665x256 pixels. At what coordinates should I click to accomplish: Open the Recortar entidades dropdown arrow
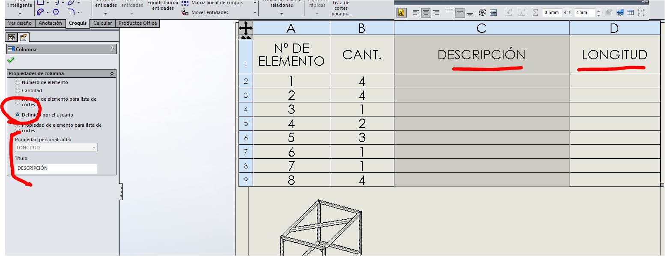point(105,14)
